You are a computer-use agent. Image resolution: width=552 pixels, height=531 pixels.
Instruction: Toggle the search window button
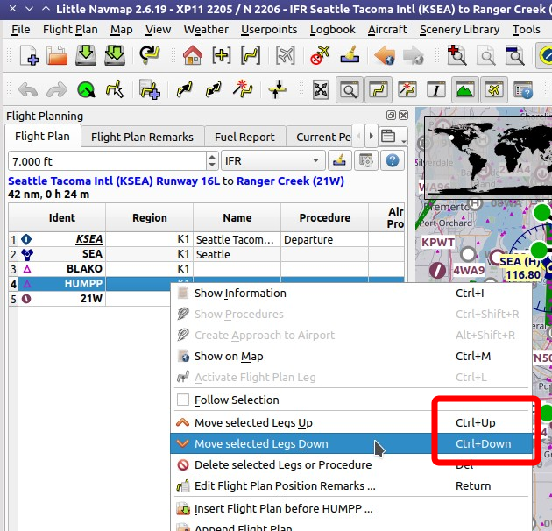pyautogui.click(x=350, y=89)
